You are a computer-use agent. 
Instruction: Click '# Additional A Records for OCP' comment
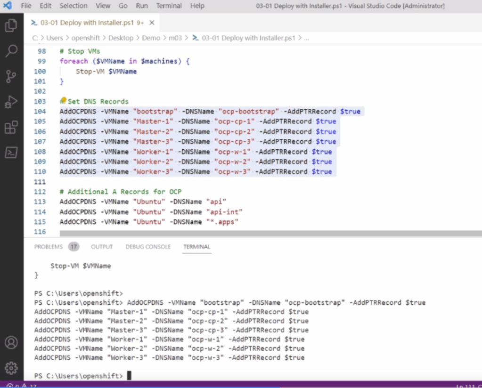click(121, 192)
